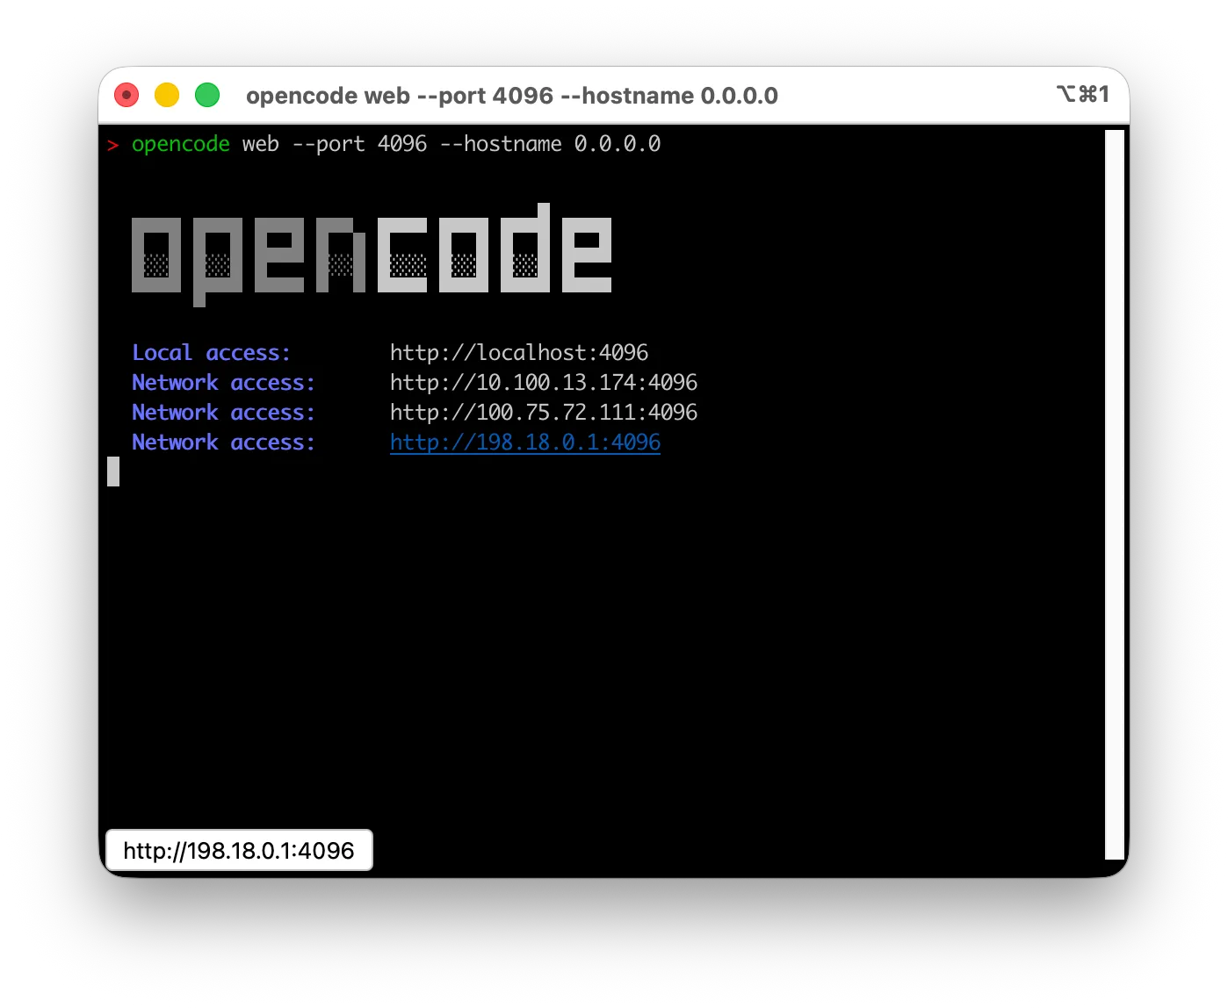The width and height of the screenshot is (1228, 1008).
Task: Click the green 'opencode' command word
Action: click(180, 144)
